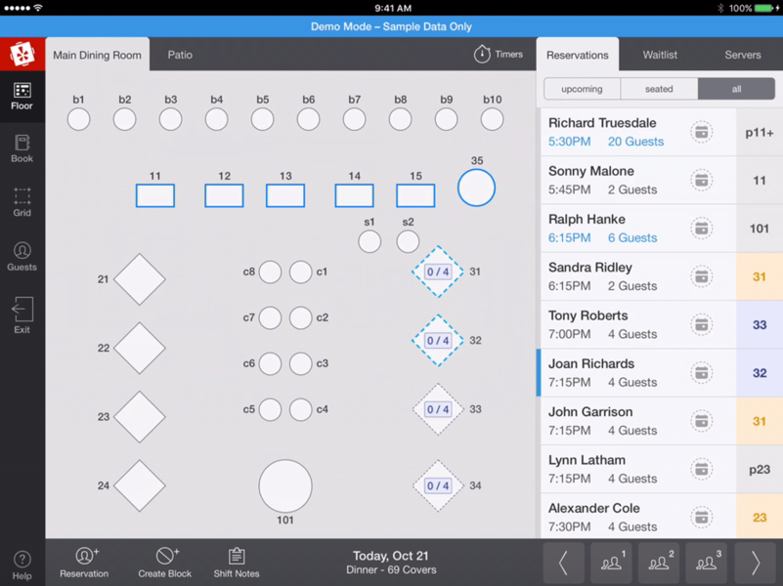Select party group 1 icon
The image size is (783, 586).
611,564
